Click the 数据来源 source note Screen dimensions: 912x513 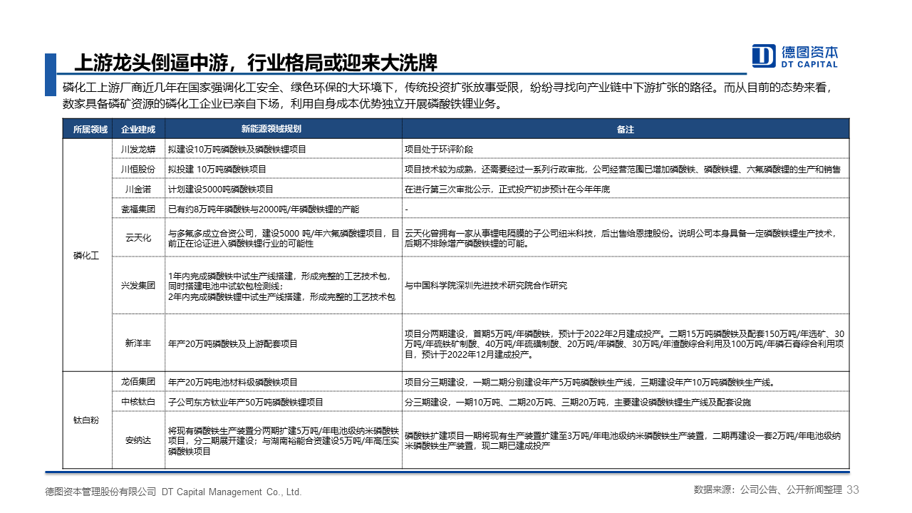[x=767, y=490]
